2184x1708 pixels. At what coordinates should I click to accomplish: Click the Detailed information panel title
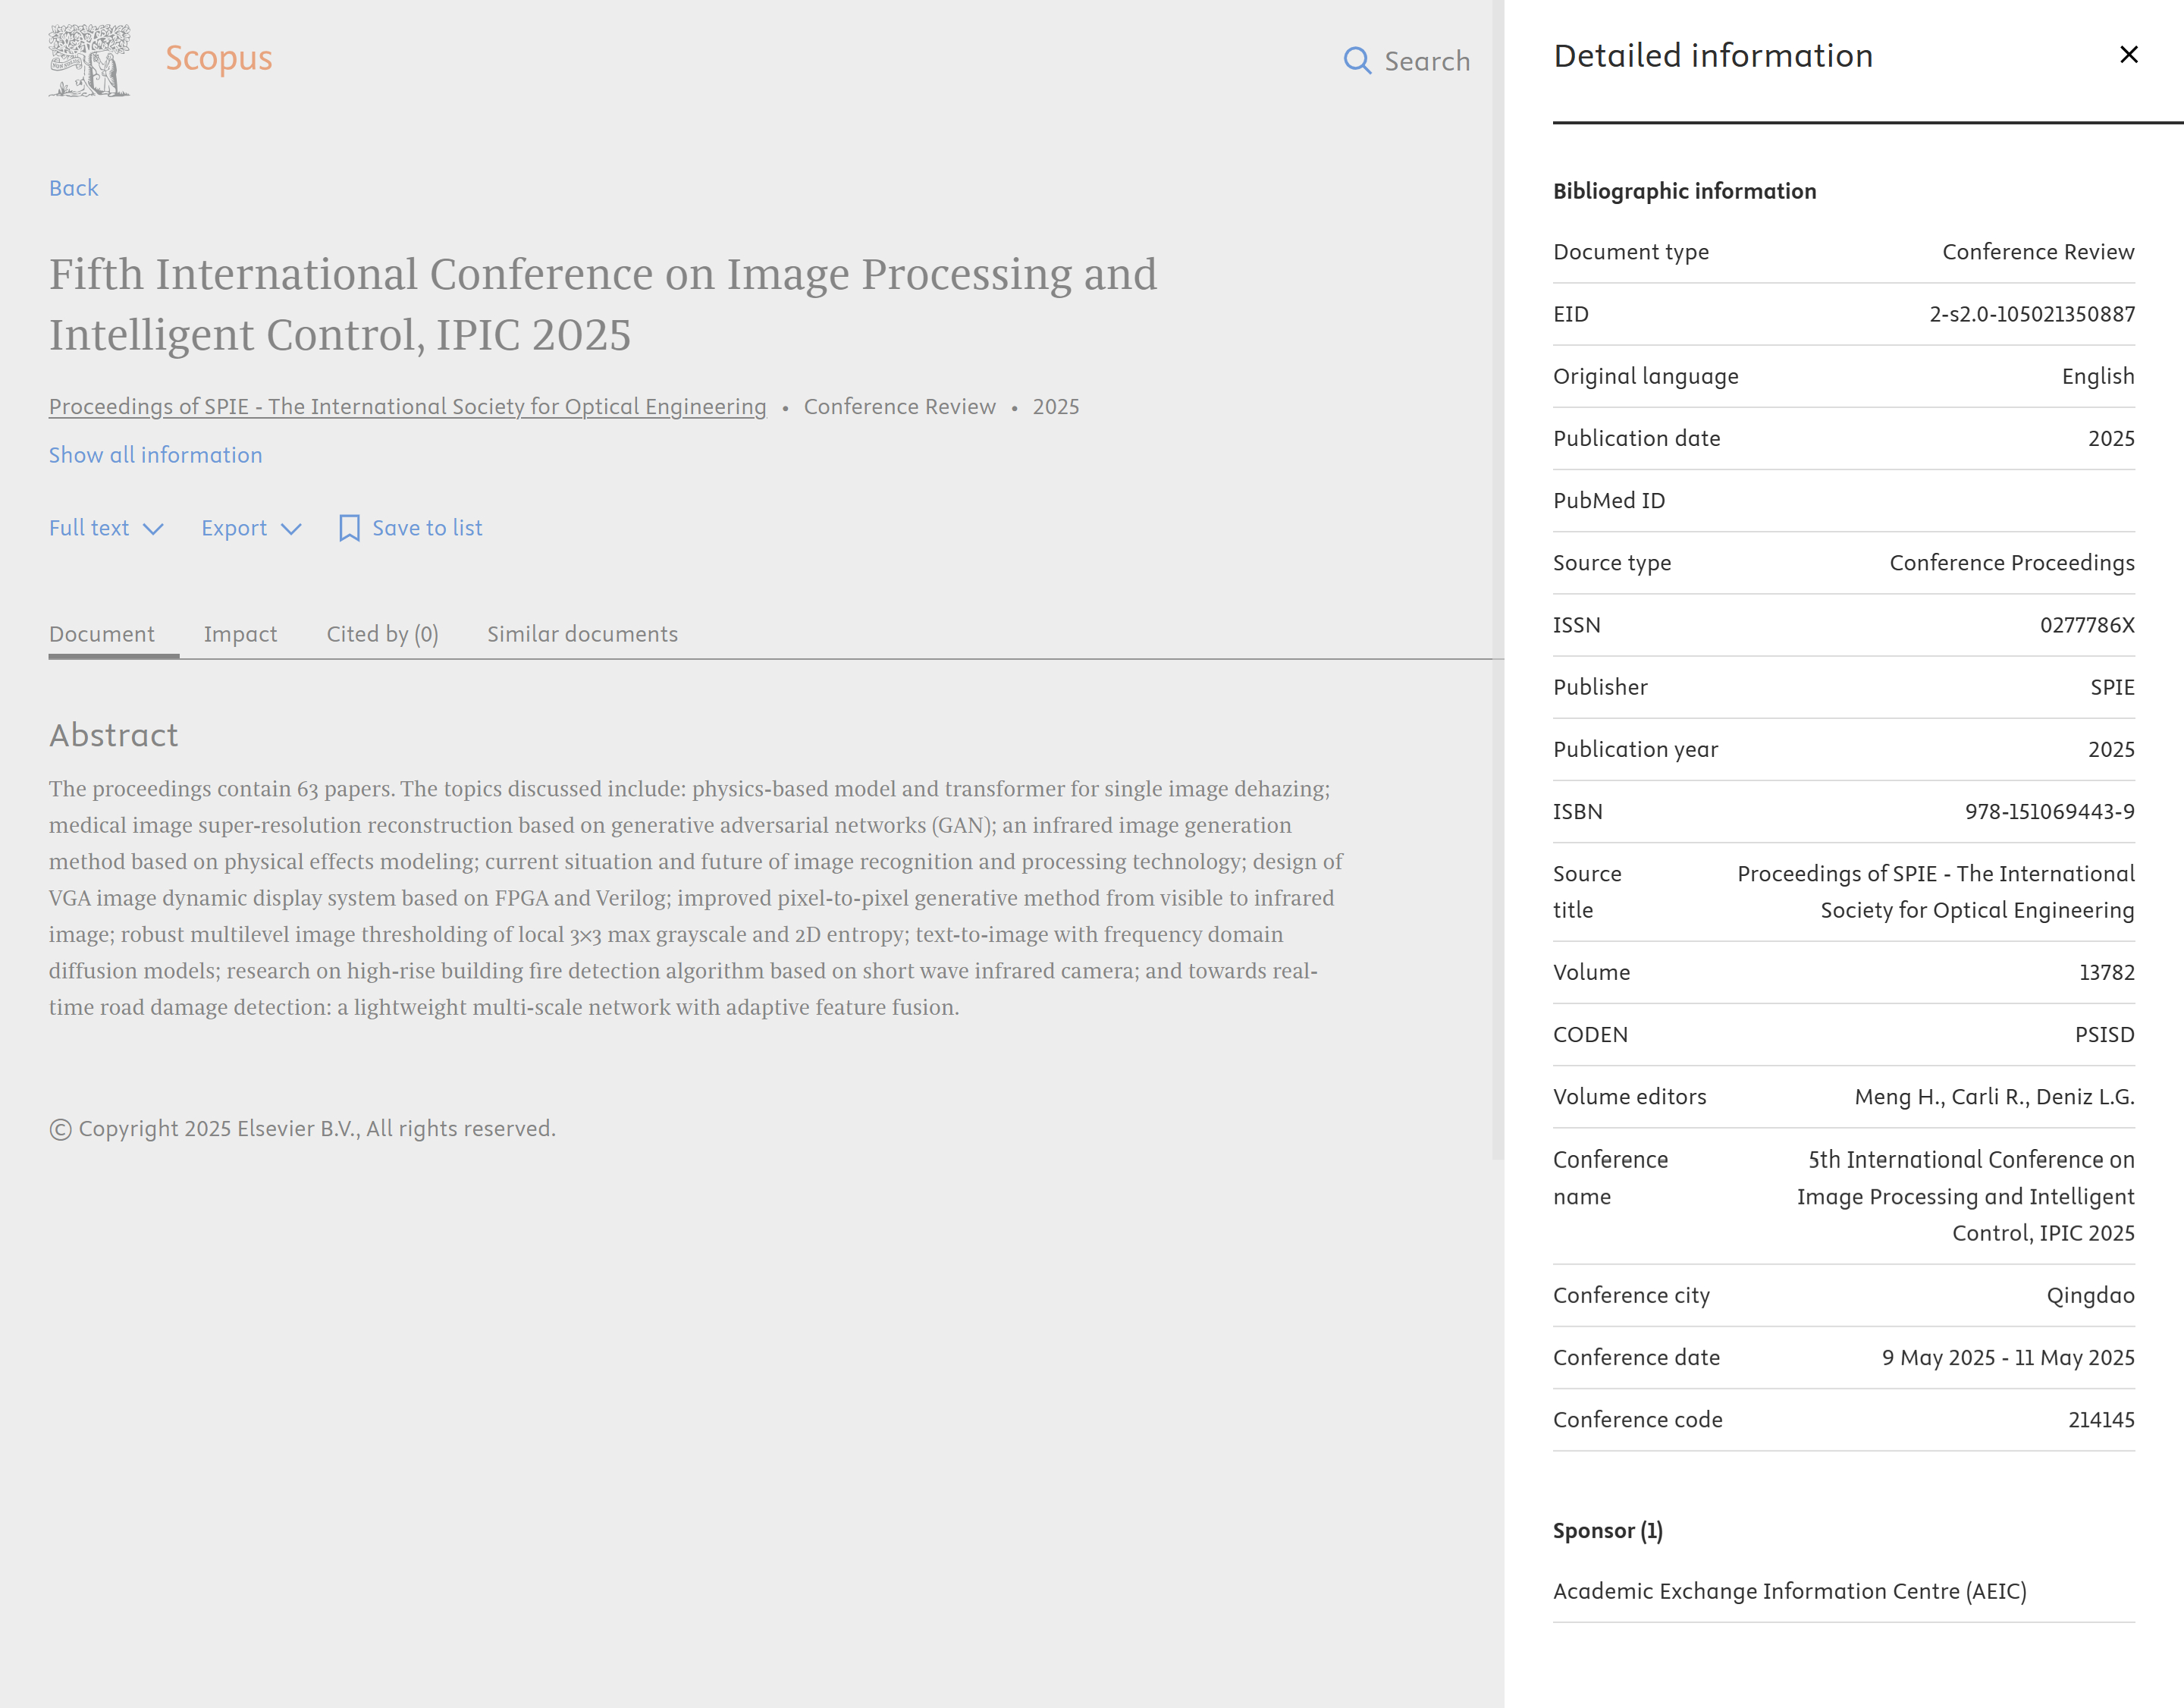coord(1713,56)
